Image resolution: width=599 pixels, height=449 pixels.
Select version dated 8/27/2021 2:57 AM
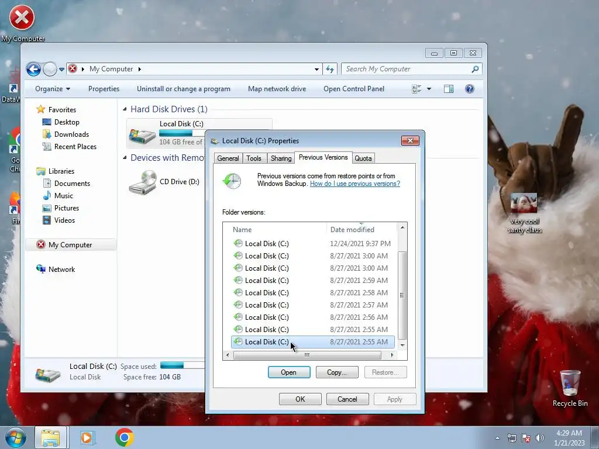click(x=312, y=305)
